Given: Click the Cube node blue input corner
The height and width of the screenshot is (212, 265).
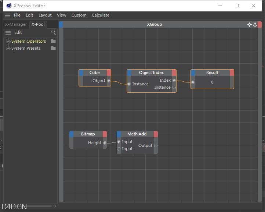Looking at the screenshot, I should point(81,73).
